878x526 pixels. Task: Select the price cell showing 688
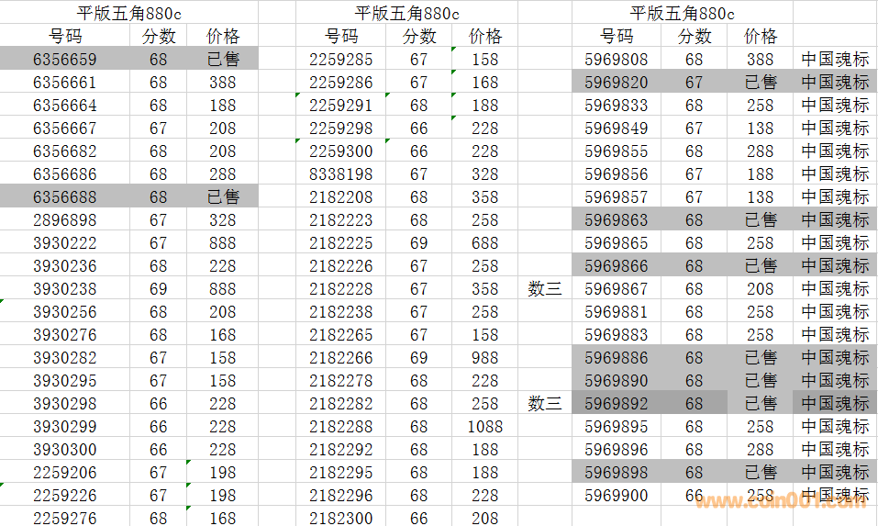click(x=484, y=242)
